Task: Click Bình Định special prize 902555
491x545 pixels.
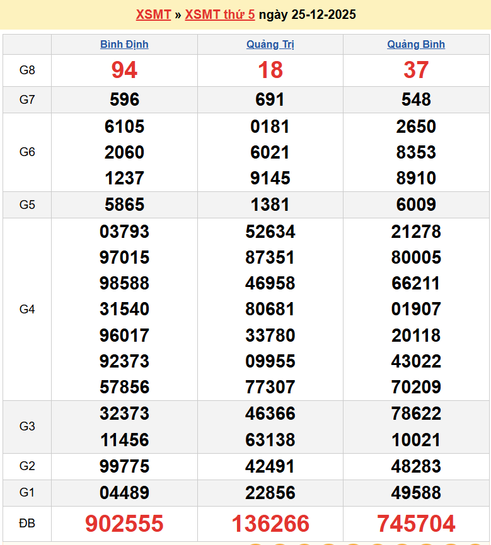Action: tap(124, 524)
